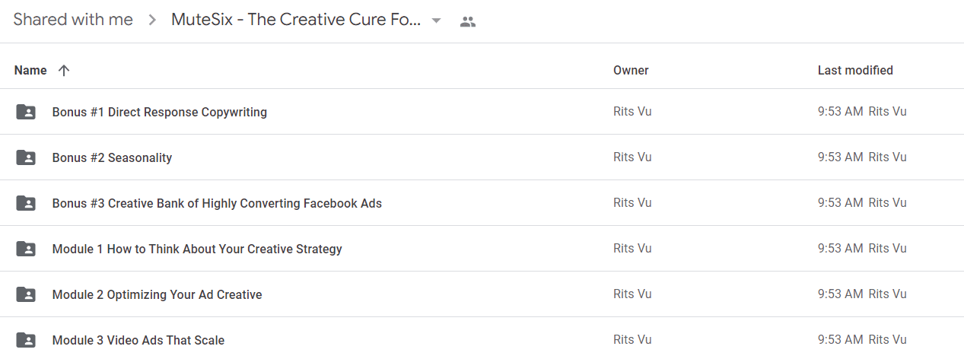Open Bonus #1 Direct Response Copywriting

tap(160, 112)
